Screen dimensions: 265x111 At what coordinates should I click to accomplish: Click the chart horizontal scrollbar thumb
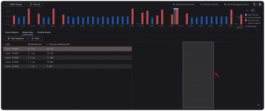pyautogui.click(x=239, y=28)
